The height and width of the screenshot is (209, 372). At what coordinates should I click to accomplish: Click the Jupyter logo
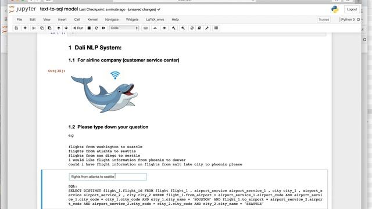tap(23, 9)
